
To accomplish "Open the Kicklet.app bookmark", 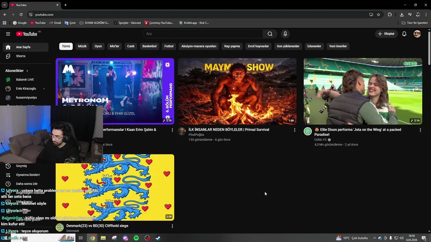I will 194,23.
